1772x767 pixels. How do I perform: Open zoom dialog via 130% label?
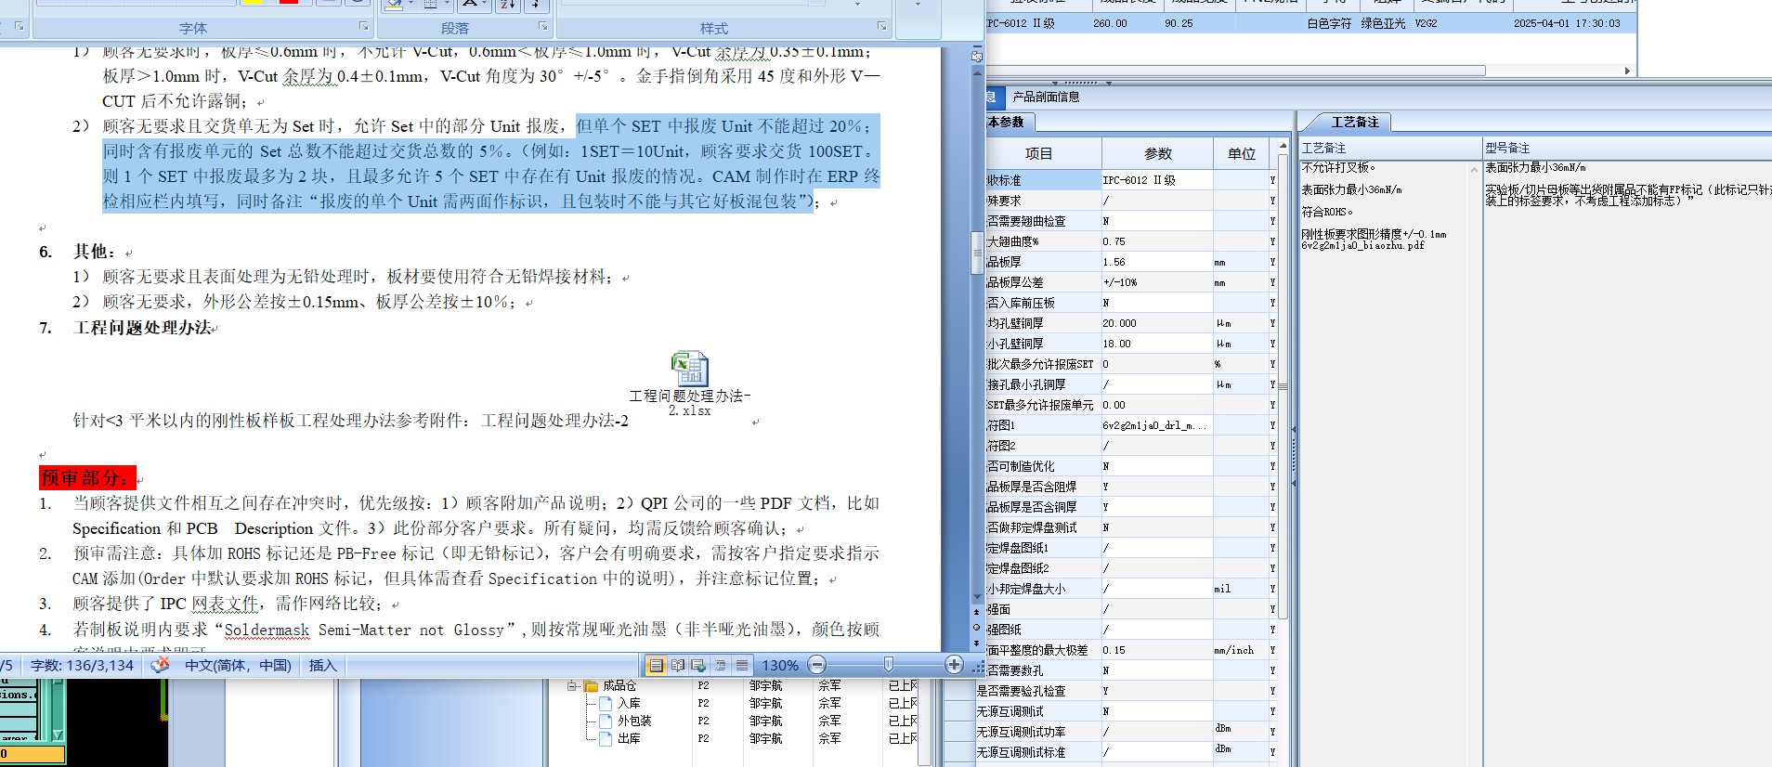pyautogui.click(x=780, y=665)
